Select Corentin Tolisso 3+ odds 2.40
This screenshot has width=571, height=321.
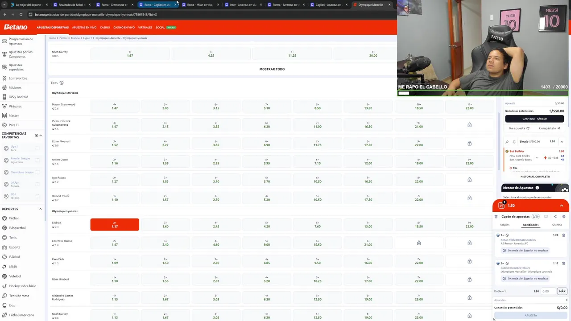165,243
